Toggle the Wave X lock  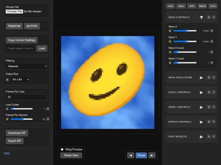point(170,31)
